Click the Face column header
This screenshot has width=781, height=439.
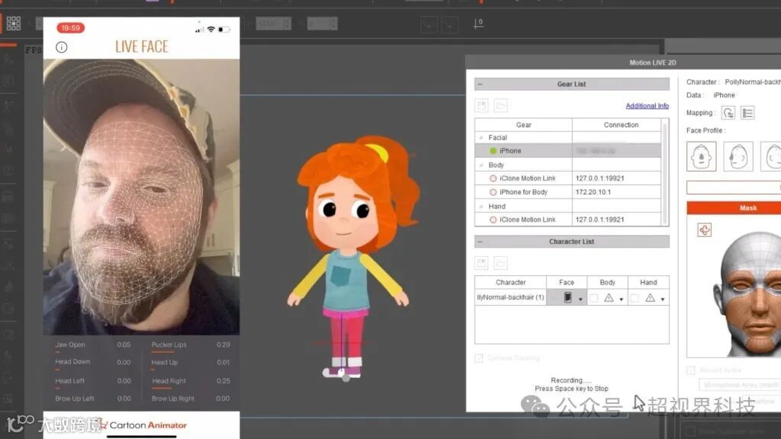pyautogui.click(x=567, y=282)
